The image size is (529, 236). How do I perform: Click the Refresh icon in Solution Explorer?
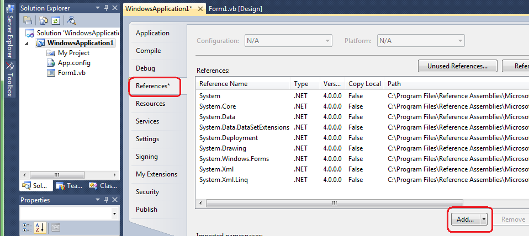(55, 21)
